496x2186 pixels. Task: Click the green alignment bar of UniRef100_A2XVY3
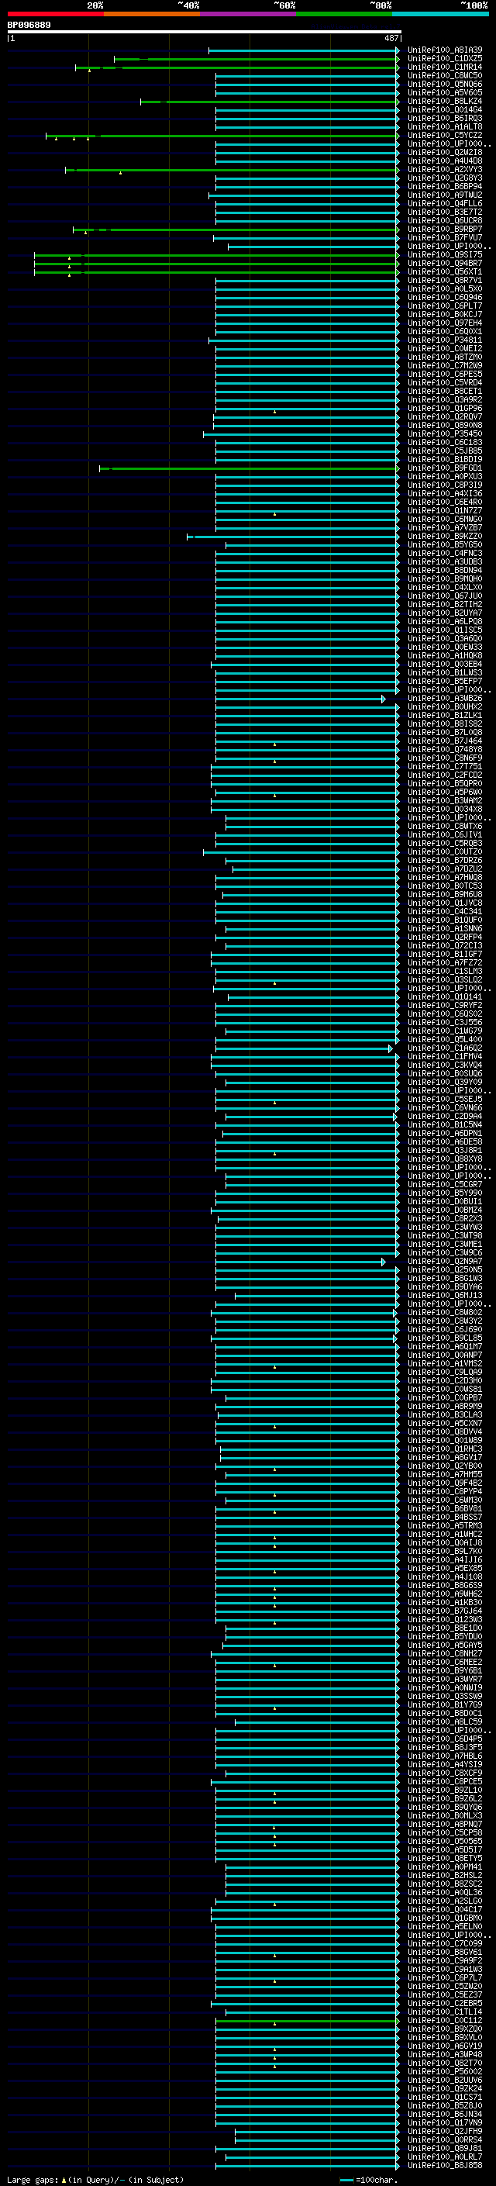click(232, 170)
